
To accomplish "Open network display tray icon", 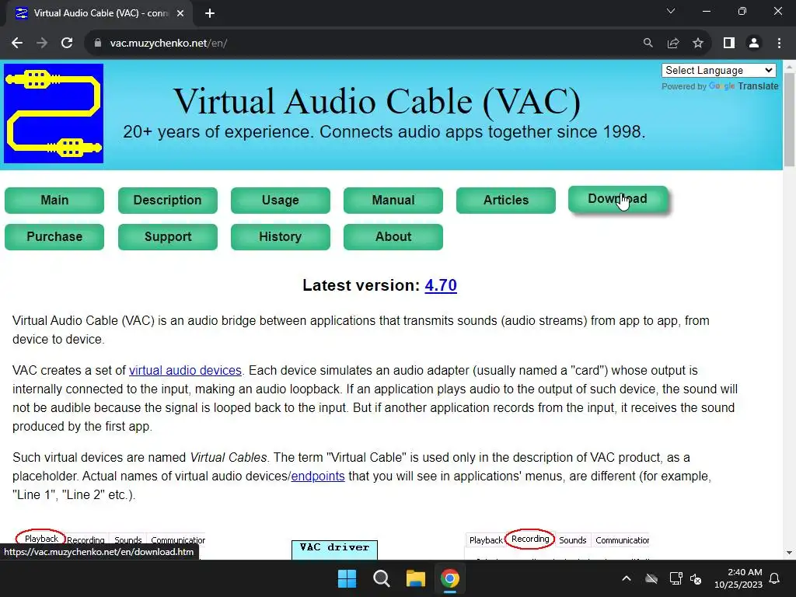I will point(676,578).
